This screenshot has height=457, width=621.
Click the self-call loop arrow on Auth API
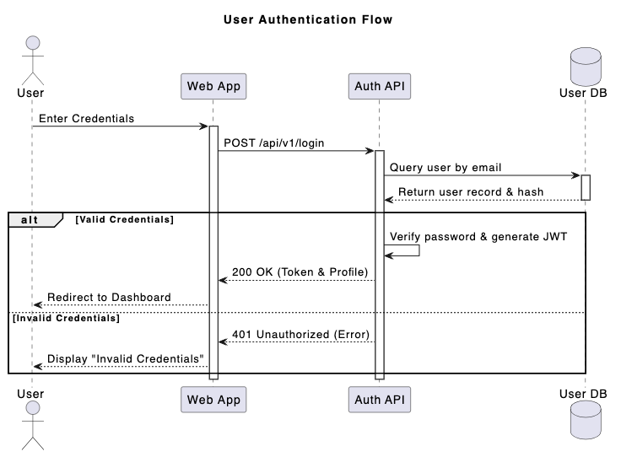pos(402,250)
